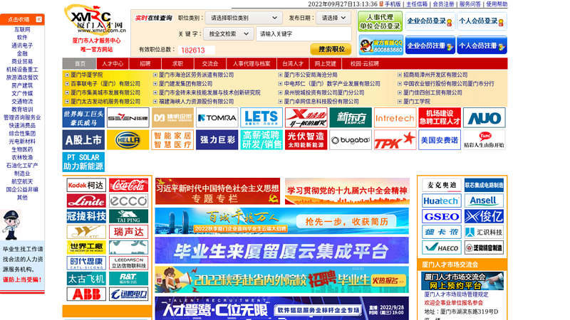Viewport: 570px width, 320px height.
Task: Click the Kodak 柯达 company logo
Action: 86,186
